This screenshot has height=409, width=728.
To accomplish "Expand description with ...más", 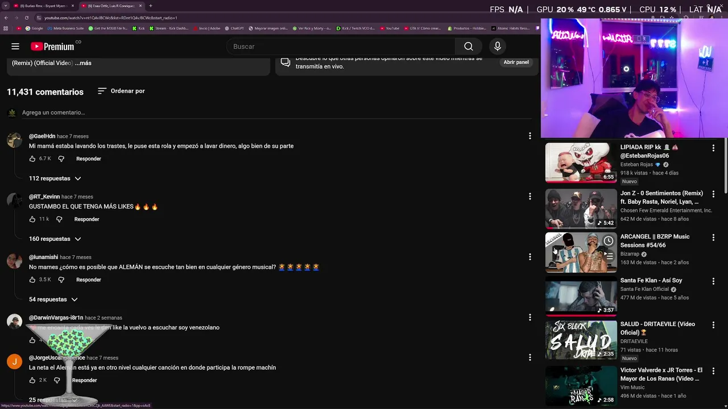I will [x=83, y=63].
